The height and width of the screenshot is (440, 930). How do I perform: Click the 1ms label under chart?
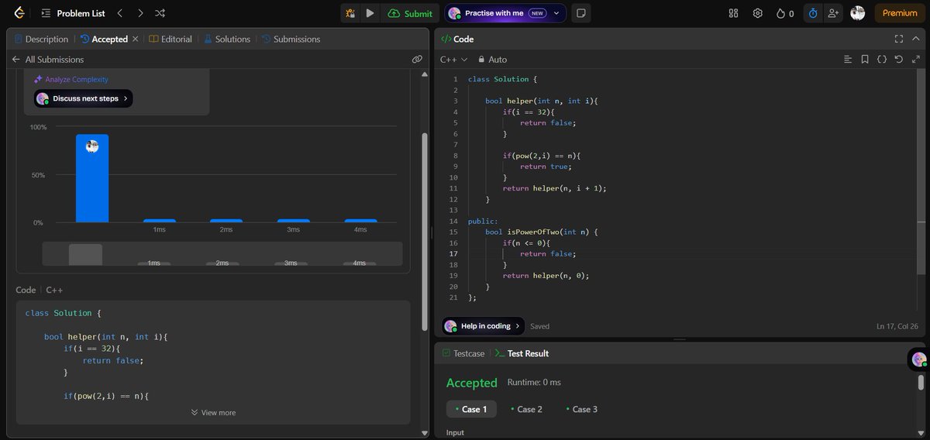(x=159, y=230)
